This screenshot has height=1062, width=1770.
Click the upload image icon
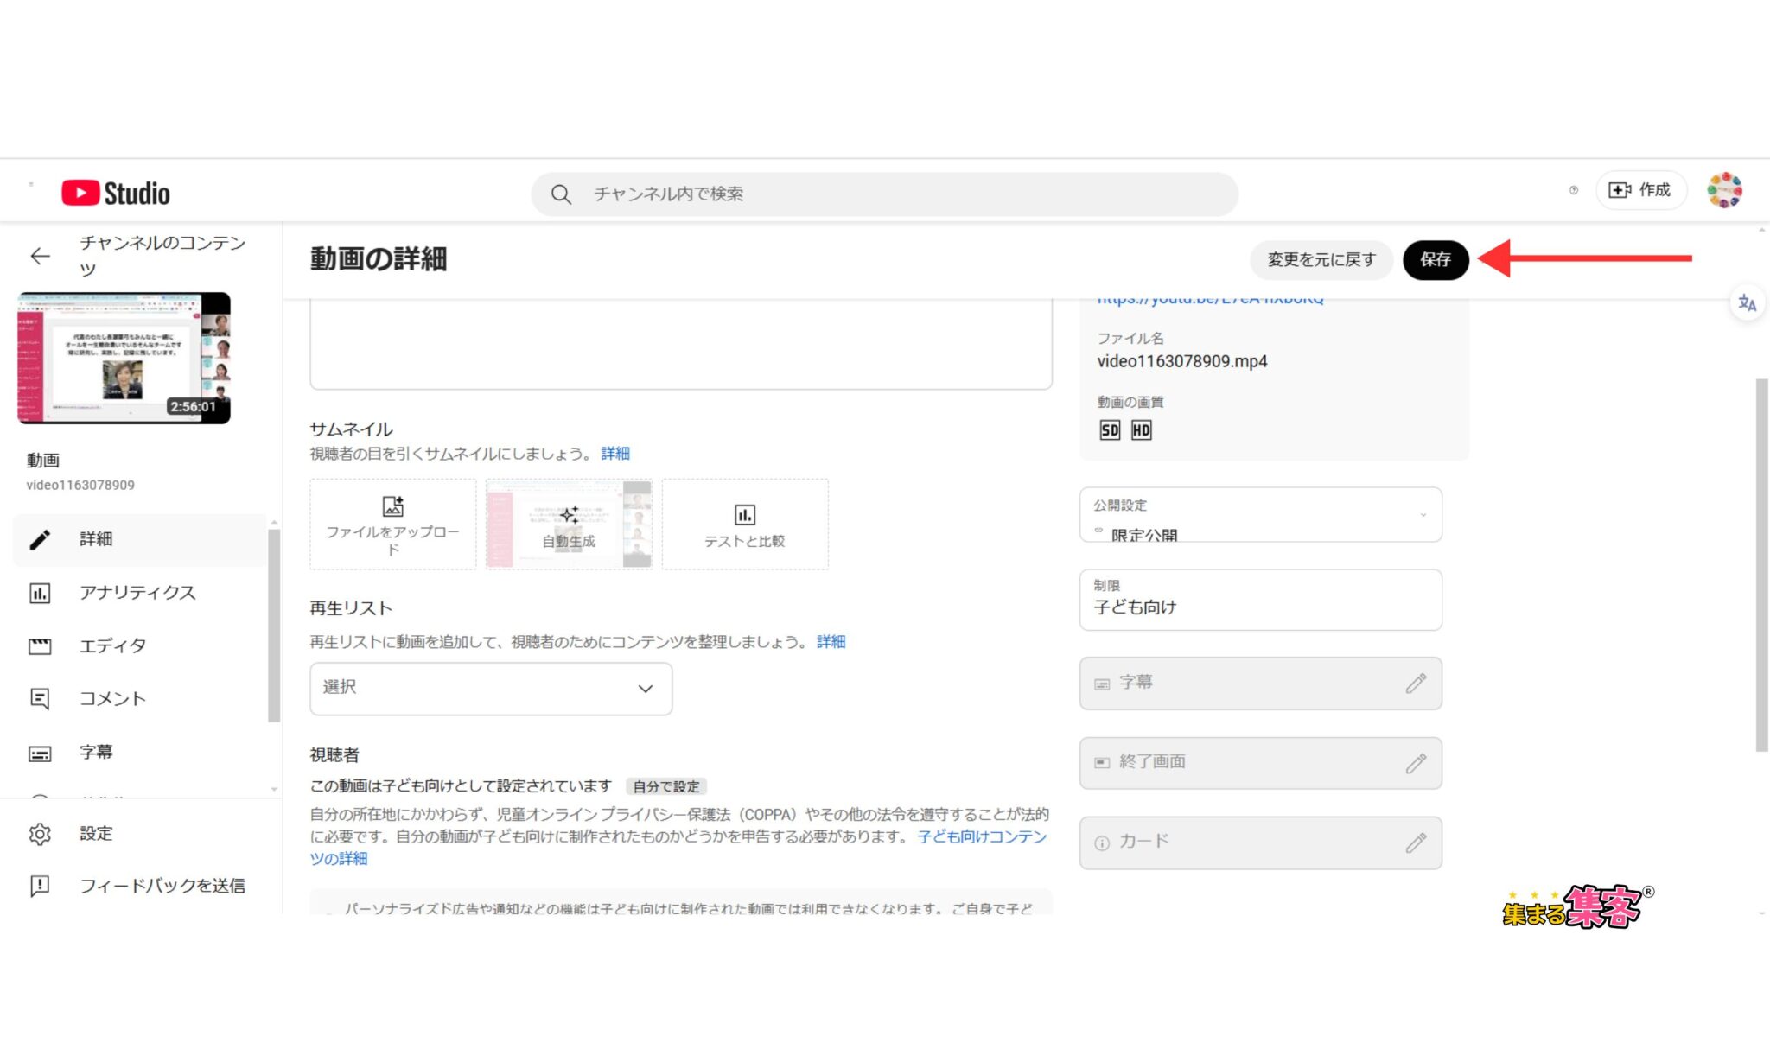pyautogui.click(x=393, y=506)
